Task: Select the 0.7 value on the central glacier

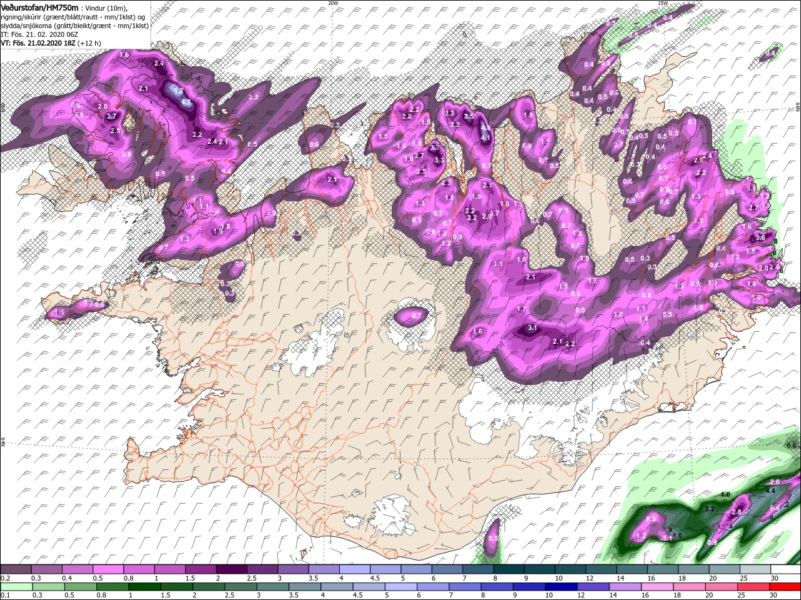Action: (x=416, y=316)
